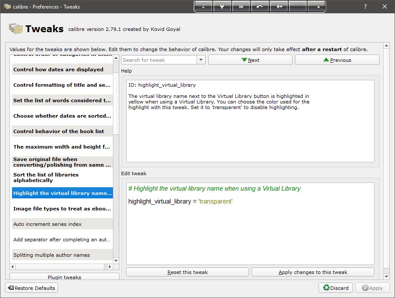Viewport: 395px width, 298px height.
Task: Click the recycle icon on Discard
Action: [326, 288]
